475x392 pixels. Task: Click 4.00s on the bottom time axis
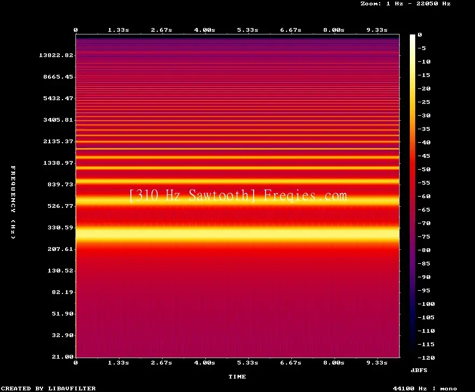pos(205,362)
